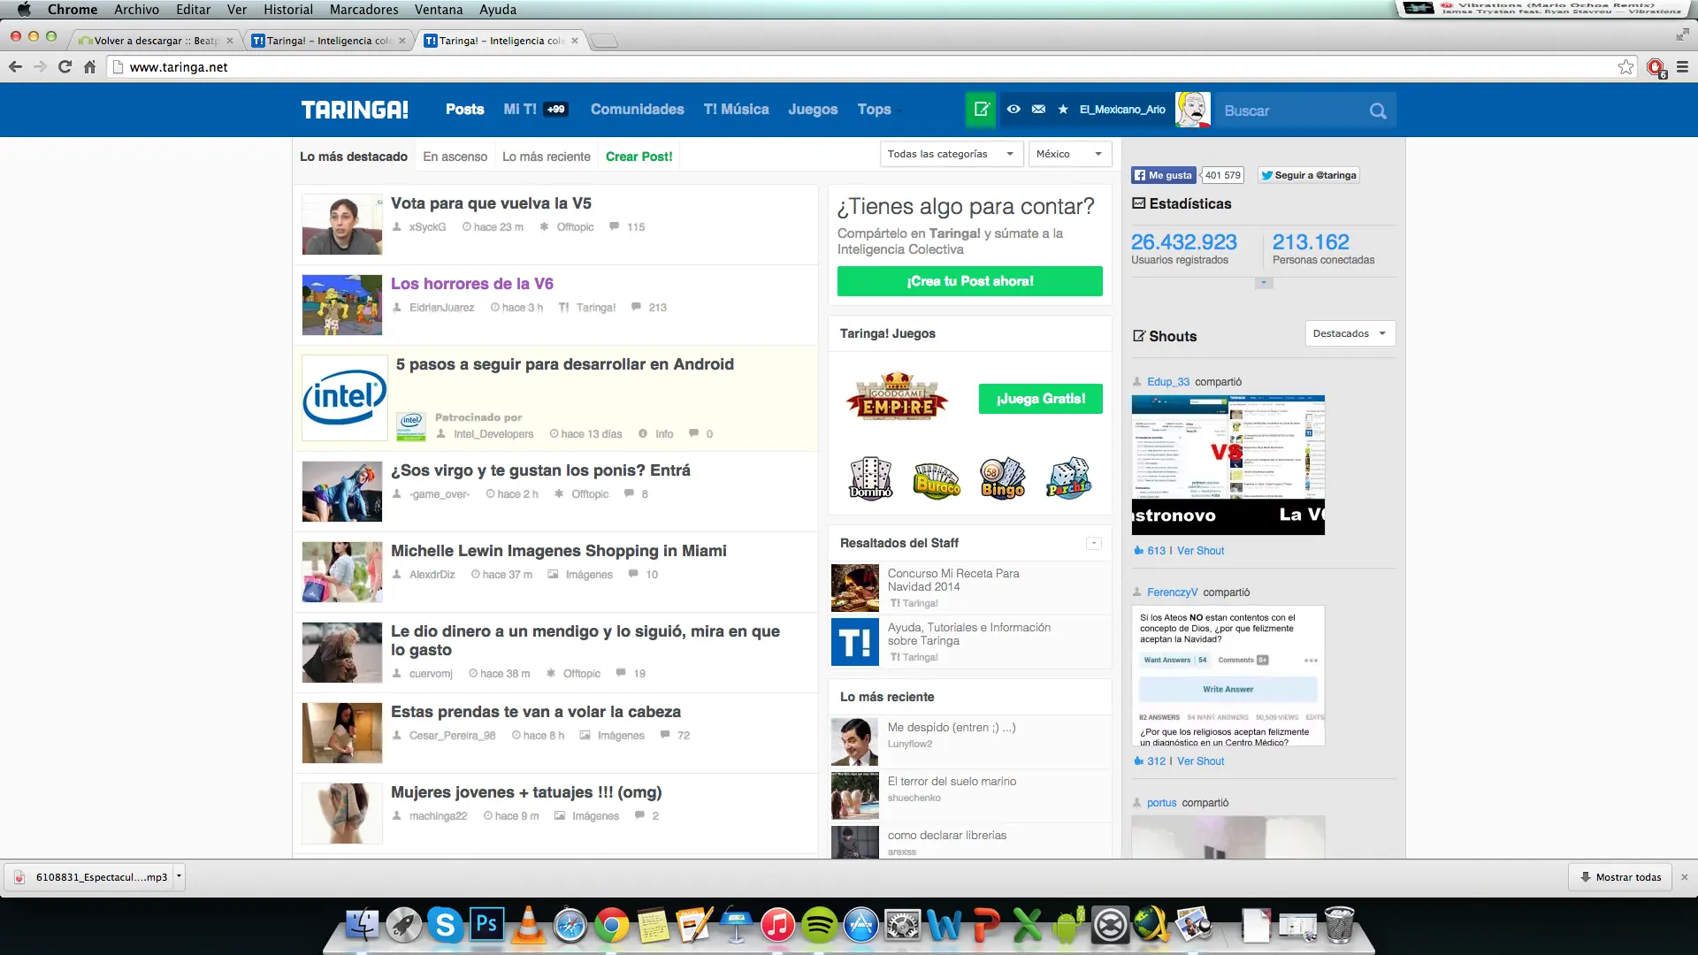Click the green create-post pencil icon

point(981,110)
